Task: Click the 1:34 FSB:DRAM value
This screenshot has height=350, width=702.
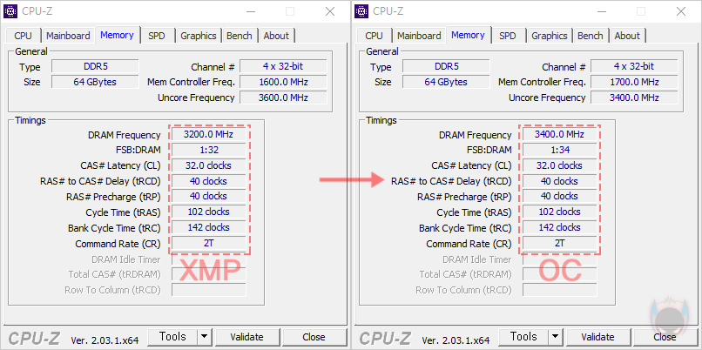Action: point(560,150)
